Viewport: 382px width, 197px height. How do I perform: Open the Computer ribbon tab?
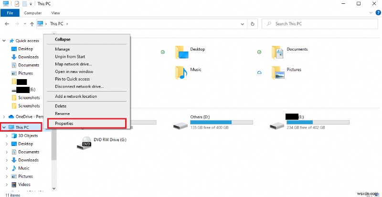(x=33, y=13)
